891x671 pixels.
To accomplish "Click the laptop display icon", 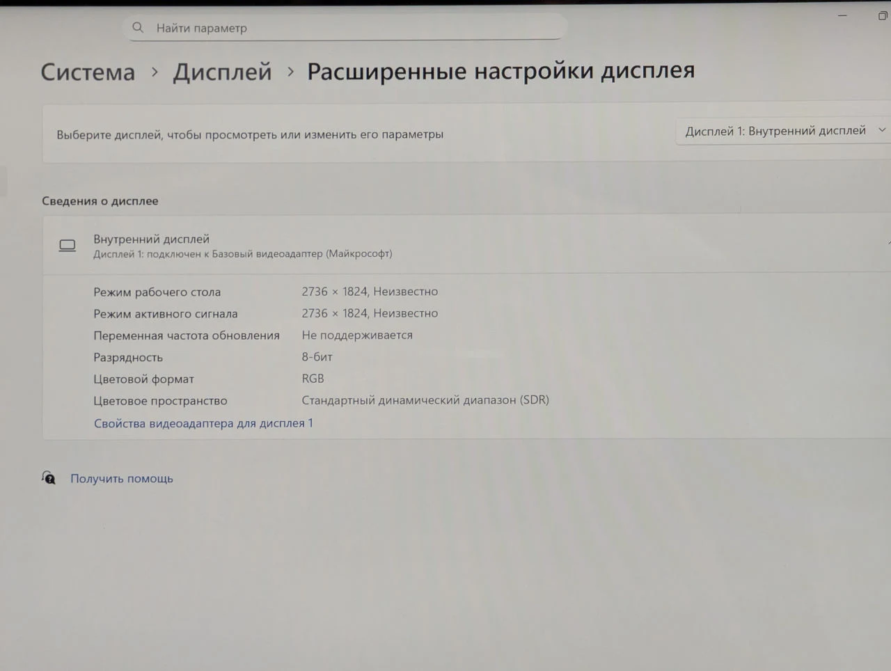I will pyautogui.click(x=68, y=246).
